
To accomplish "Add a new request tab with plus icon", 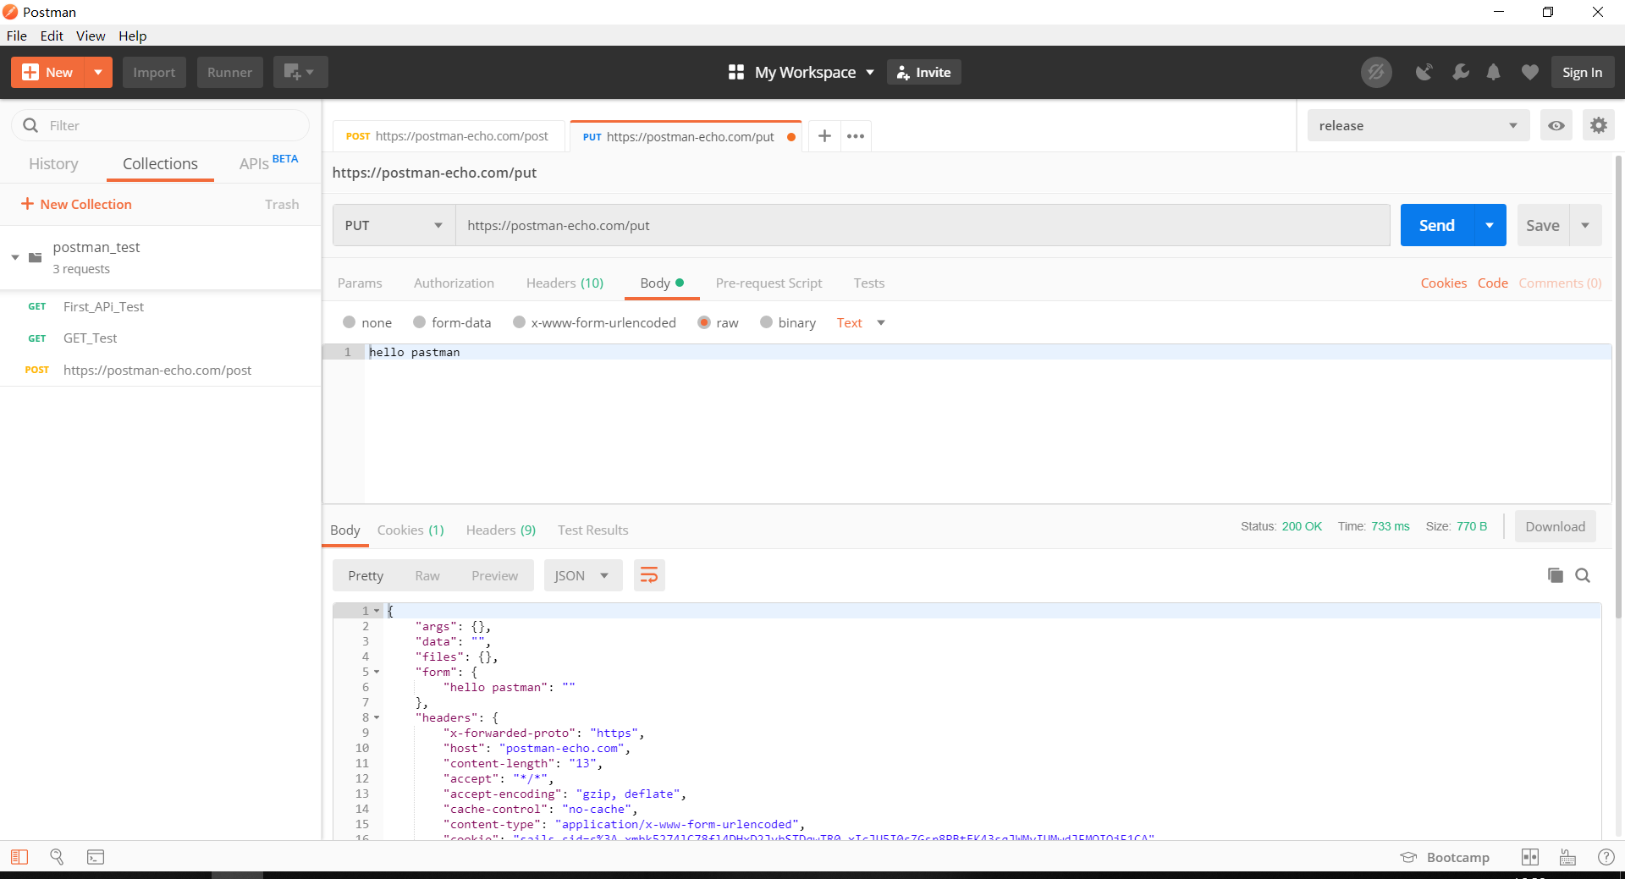I will [x=824, y=136].
